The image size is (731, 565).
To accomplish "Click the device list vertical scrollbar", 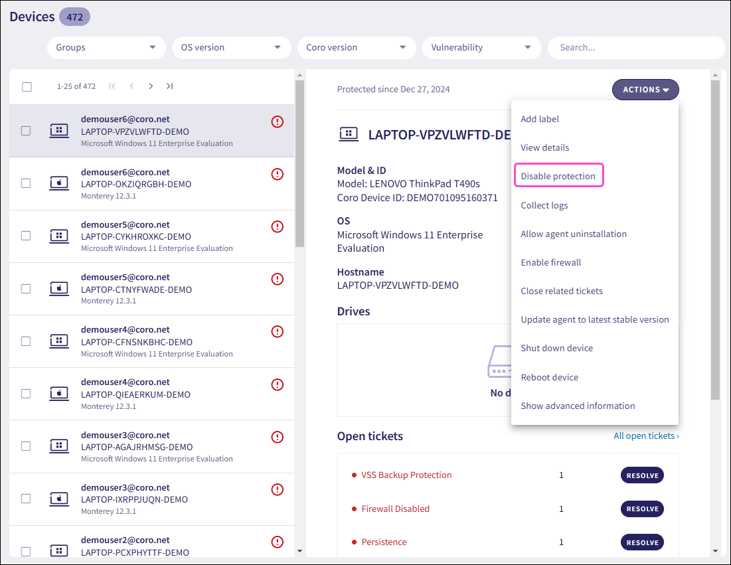I will (299, 166).
